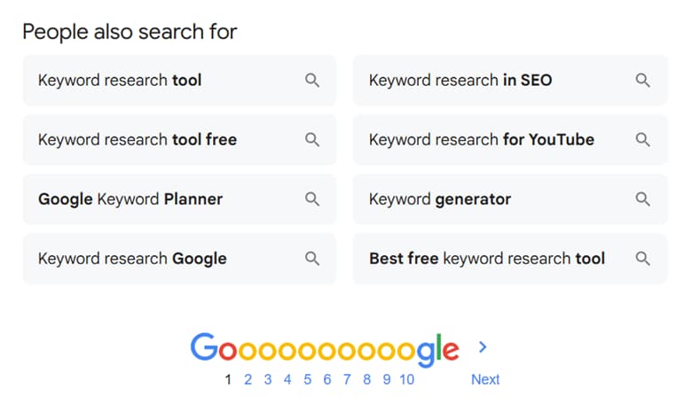Viewport: 692px width, 405px height.
Task: Click search icon for Keyword research tool free
Action: click(312, 139)
